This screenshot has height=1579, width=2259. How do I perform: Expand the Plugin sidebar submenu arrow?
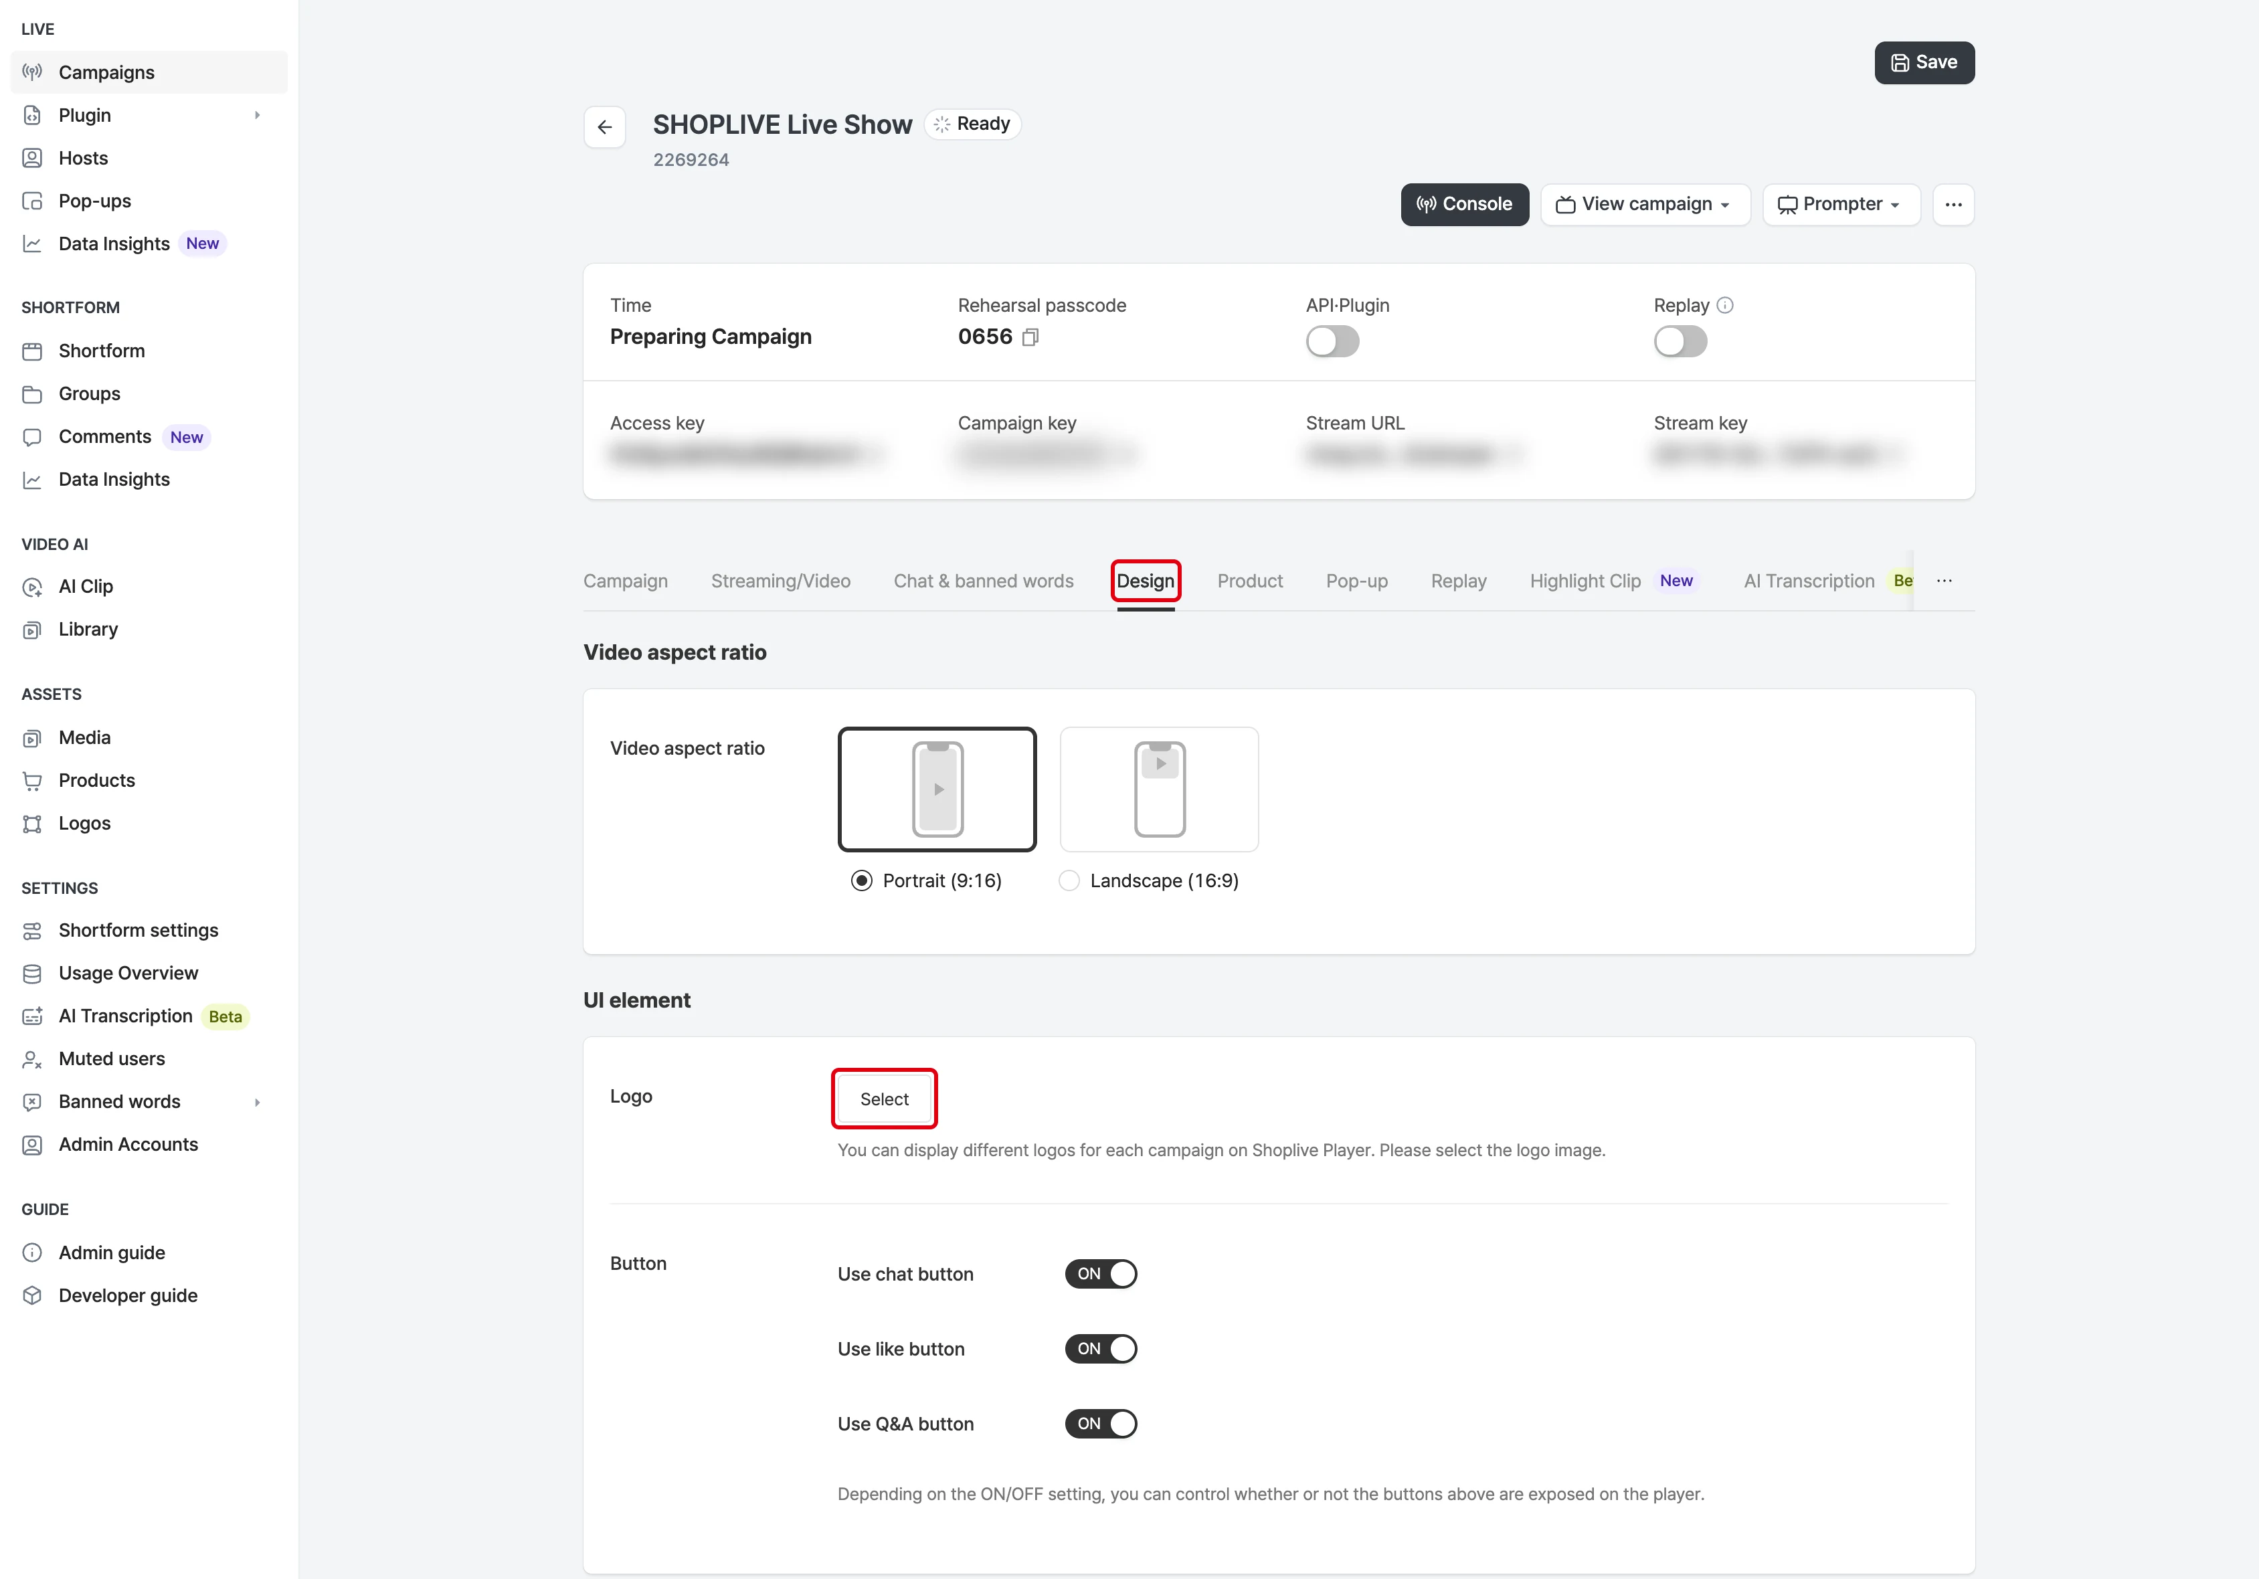pos(258,115)
